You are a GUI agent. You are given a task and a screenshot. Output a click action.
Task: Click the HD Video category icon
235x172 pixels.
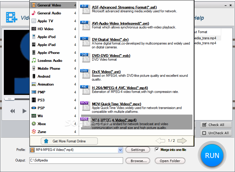34,29
